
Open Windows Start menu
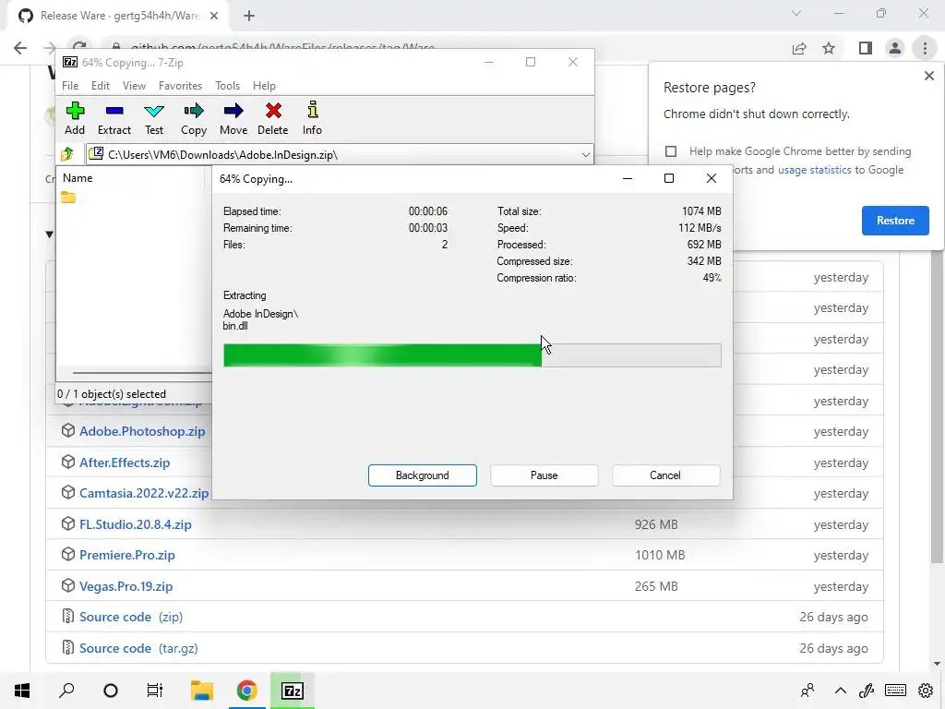[22, 691]
